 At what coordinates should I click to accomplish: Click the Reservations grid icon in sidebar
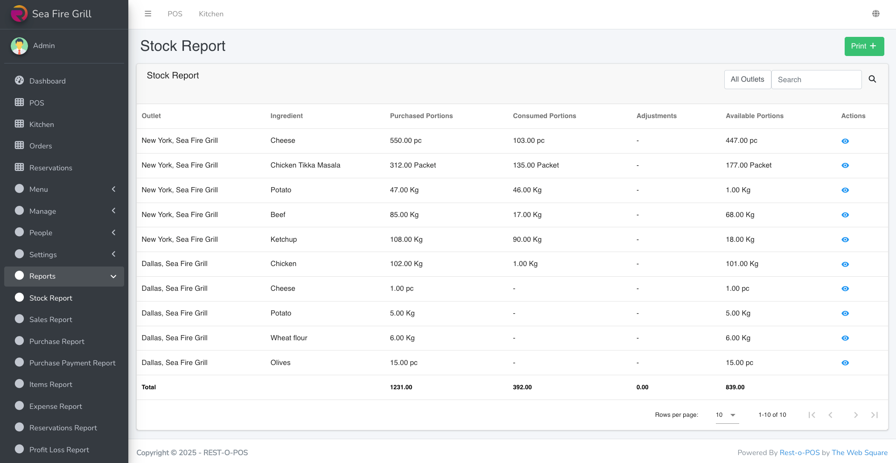tap(19, 167)
